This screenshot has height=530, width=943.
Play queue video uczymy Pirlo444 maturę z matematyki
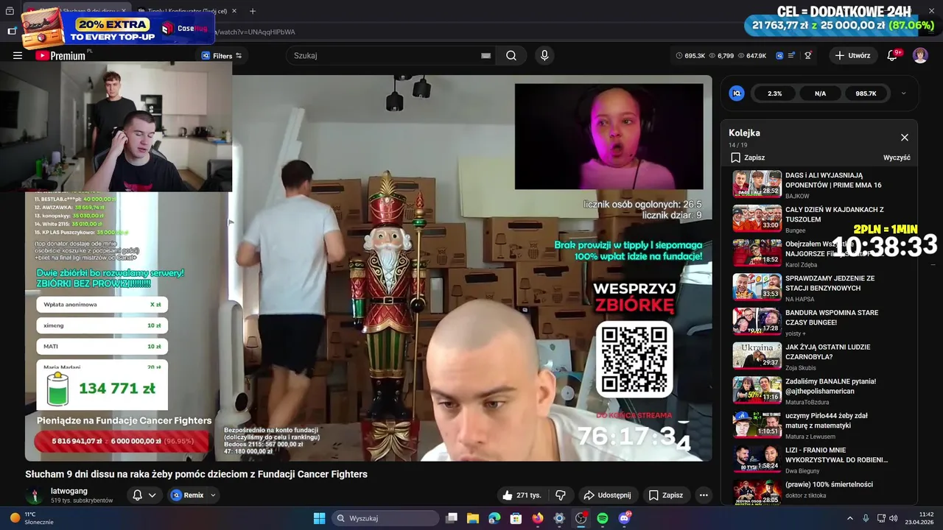point(818,425)
